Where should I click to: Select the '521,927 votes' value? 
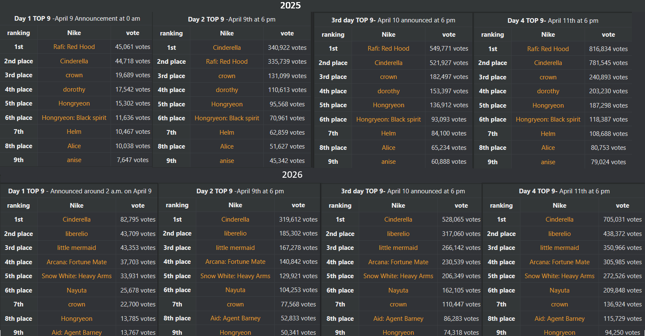[449, 63]
